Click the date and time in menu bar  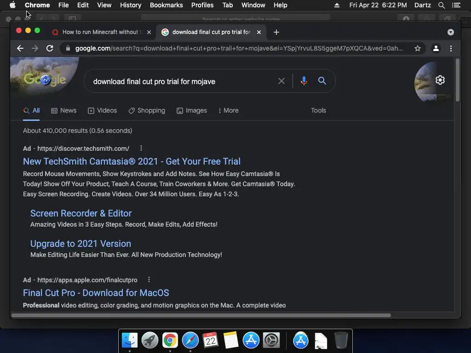tap(378, 5)
